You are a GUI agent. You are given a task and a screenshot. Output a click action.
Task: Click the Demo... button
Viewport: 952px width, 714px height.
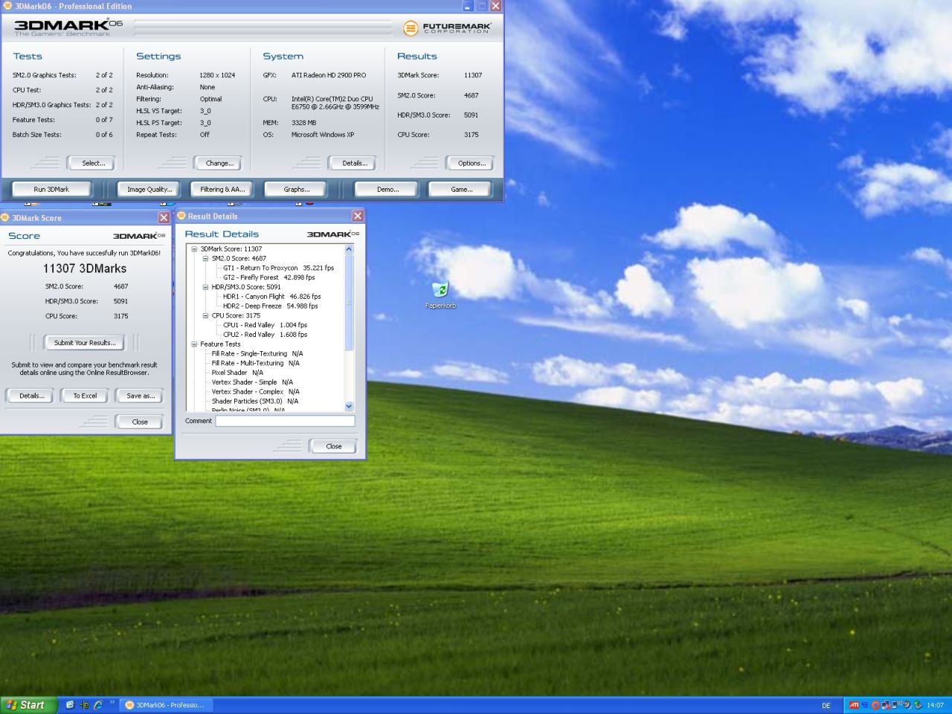[x=387, y=189]
